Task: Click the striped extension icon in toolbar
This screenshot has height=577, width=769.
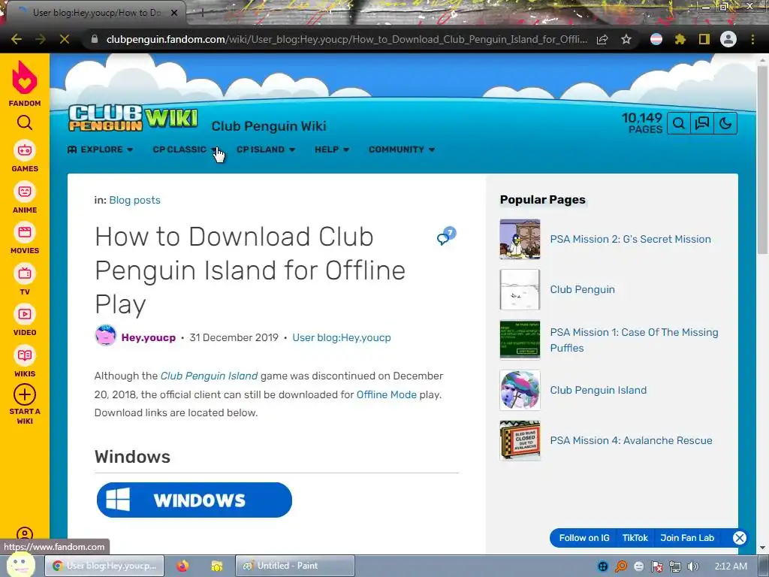Action: click(656, 39)
